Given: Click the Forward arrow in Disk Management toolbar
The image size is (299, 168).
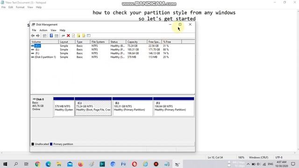Looking at the screenshot, I should 38,35.
